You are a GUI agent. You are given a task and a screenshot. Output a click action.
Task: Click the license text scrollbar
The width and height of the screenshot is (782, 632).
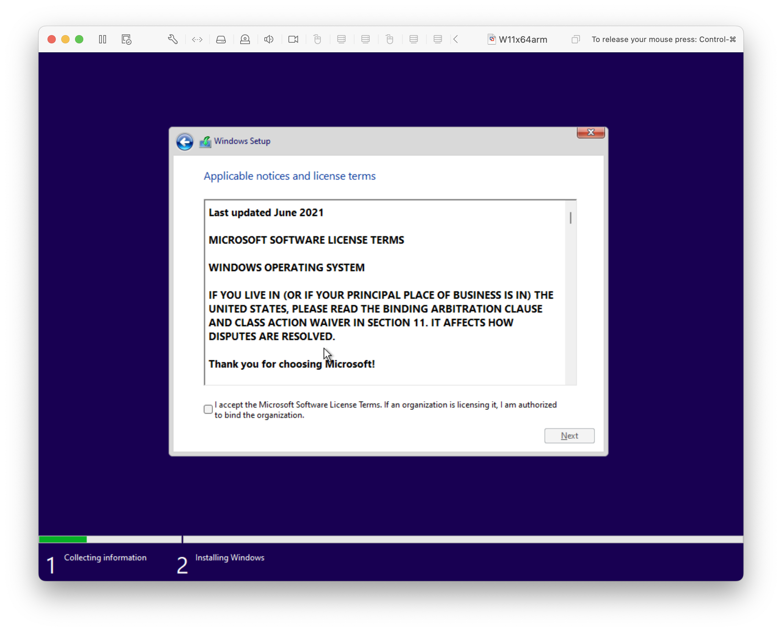570,218
